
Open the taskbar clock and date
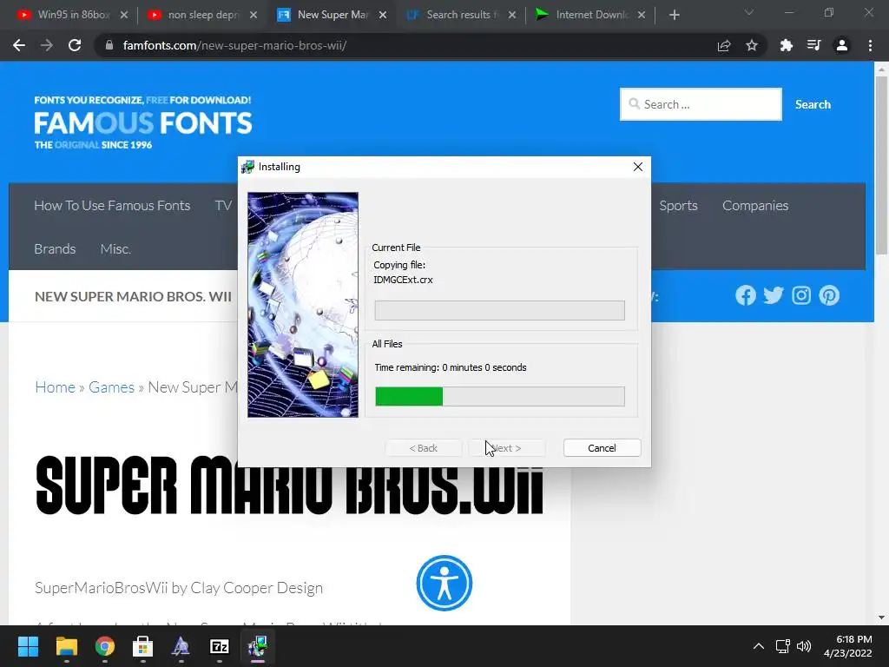(x=848, y=646)
